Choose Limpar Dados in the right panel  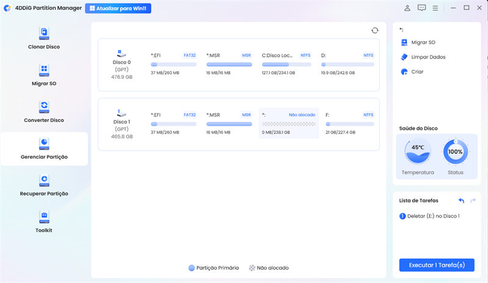(429, 57)
